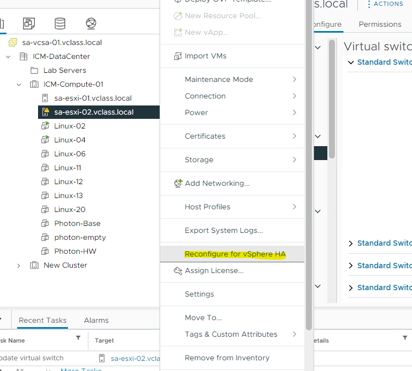The height and width of the screenshot is (371, 412).
Task: Select Remove from Inventory menu entry
Action: (x=233, y=358)
